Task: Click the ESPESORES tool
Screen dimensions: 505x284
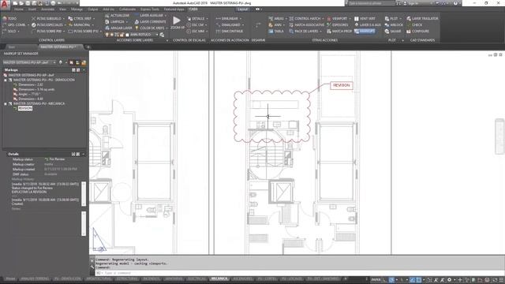Action: coord(337,24)
